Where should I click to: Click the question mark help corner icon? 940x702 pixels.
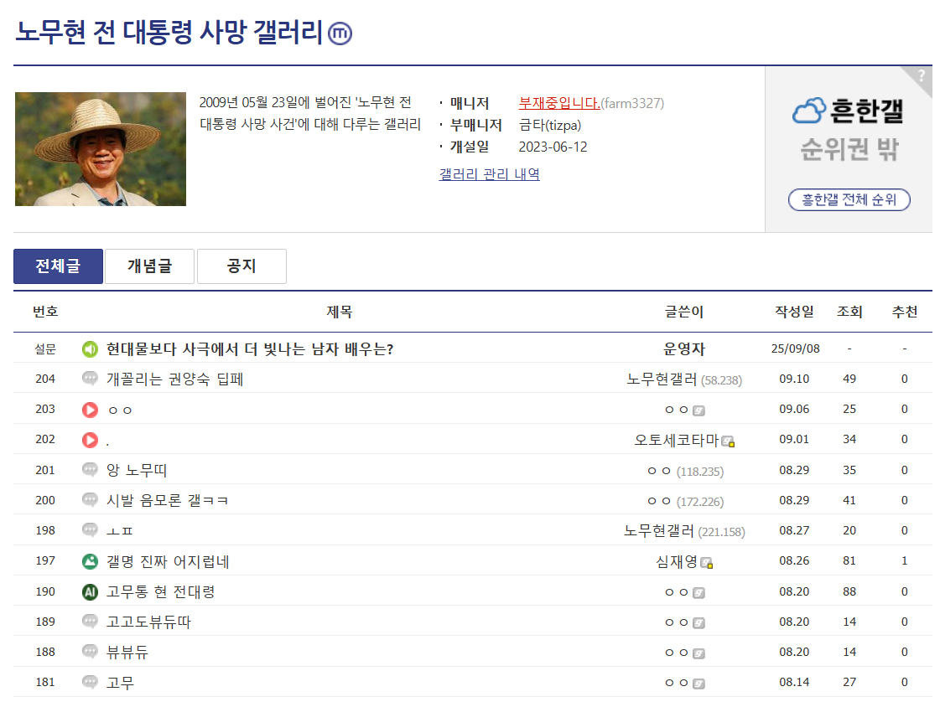click(x=922, y=76)
